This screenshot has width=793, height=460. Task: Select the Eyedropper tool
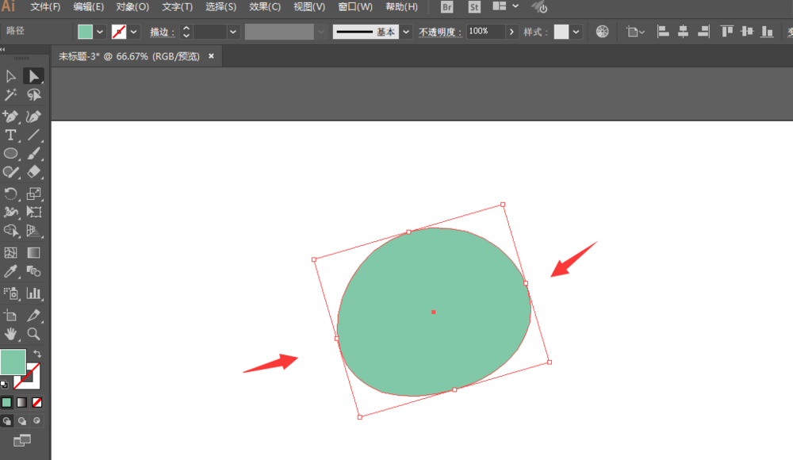10,272
